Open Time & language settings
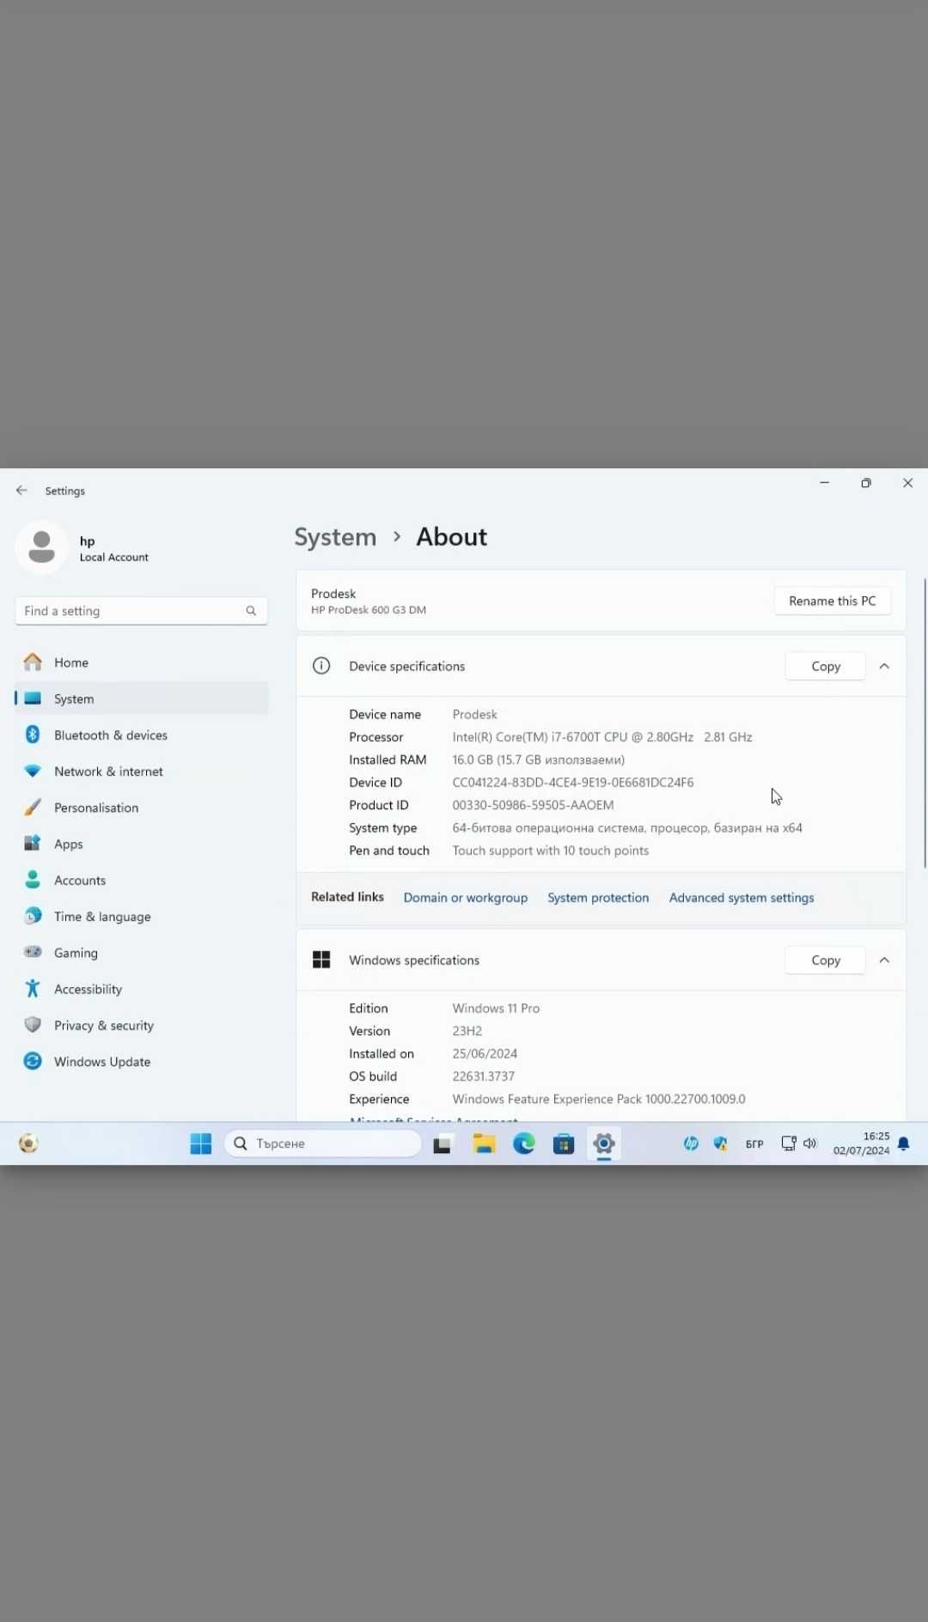 (x=142, y=917)
